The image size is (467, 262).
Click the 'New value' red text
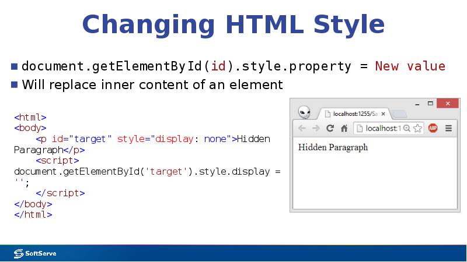[410, 66]
